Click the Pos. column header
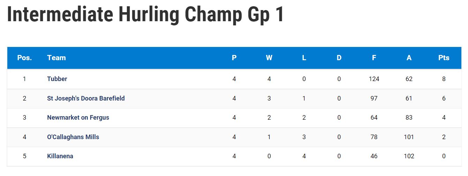Screen dimensions: 468x176 tap(24, 58)
